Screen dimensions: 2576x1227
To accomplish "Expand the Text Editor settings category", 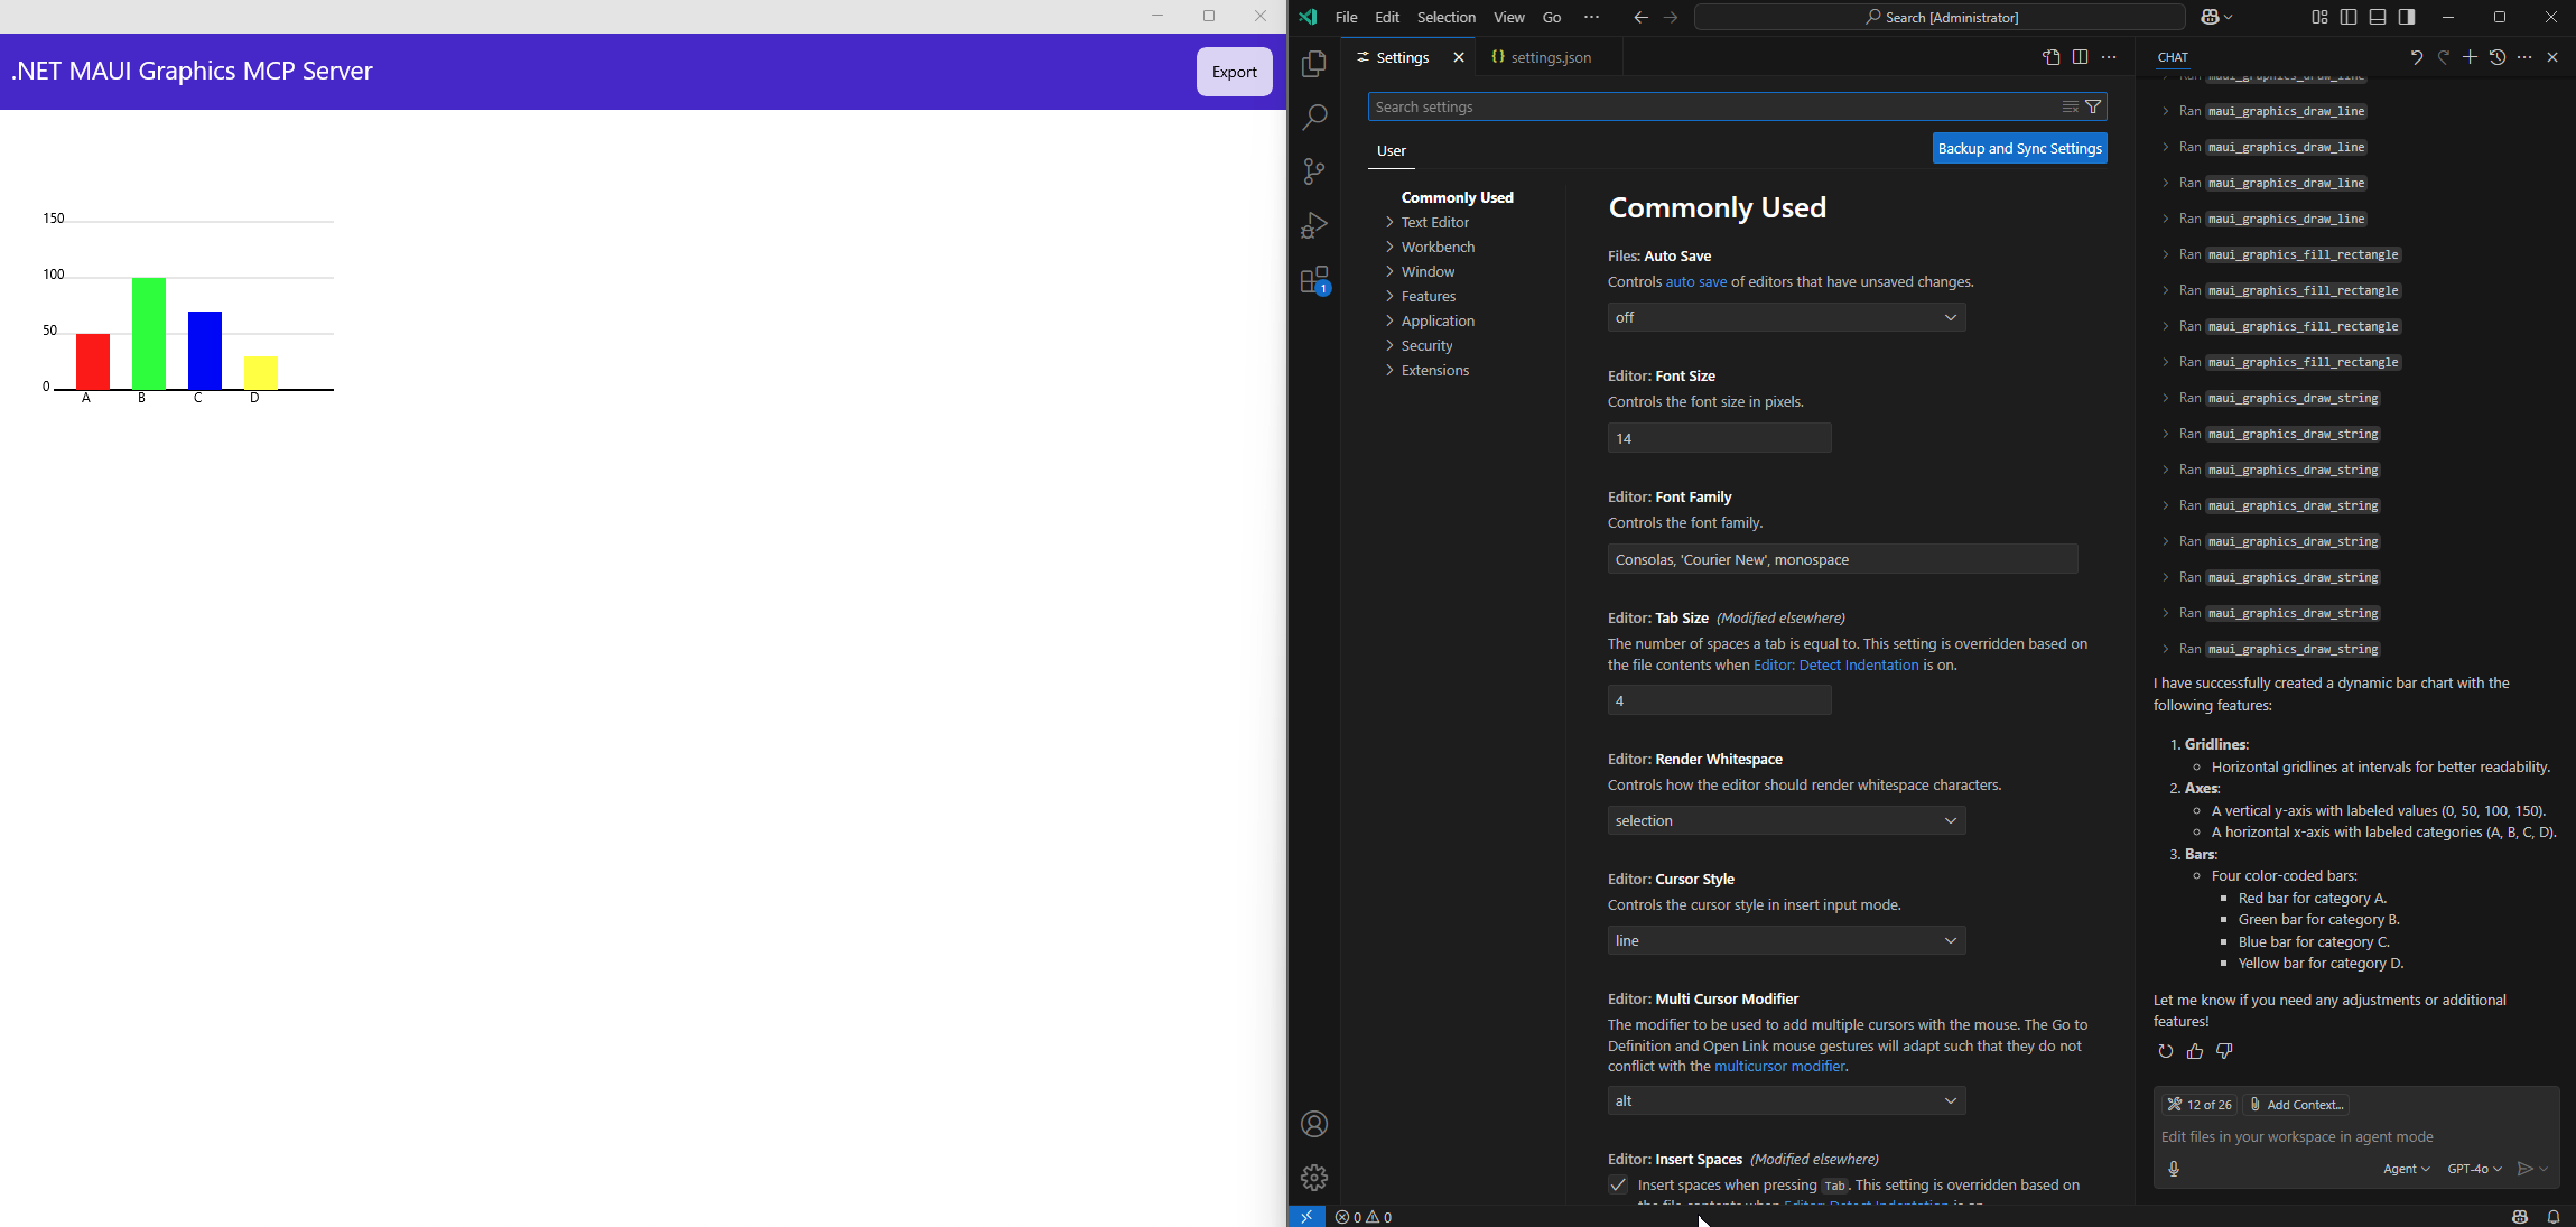I will pos(1434,222).
